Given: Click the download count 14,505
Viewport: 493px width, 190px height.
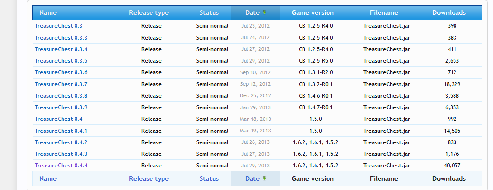Looking at the screenshot, I should coord(452,131).
